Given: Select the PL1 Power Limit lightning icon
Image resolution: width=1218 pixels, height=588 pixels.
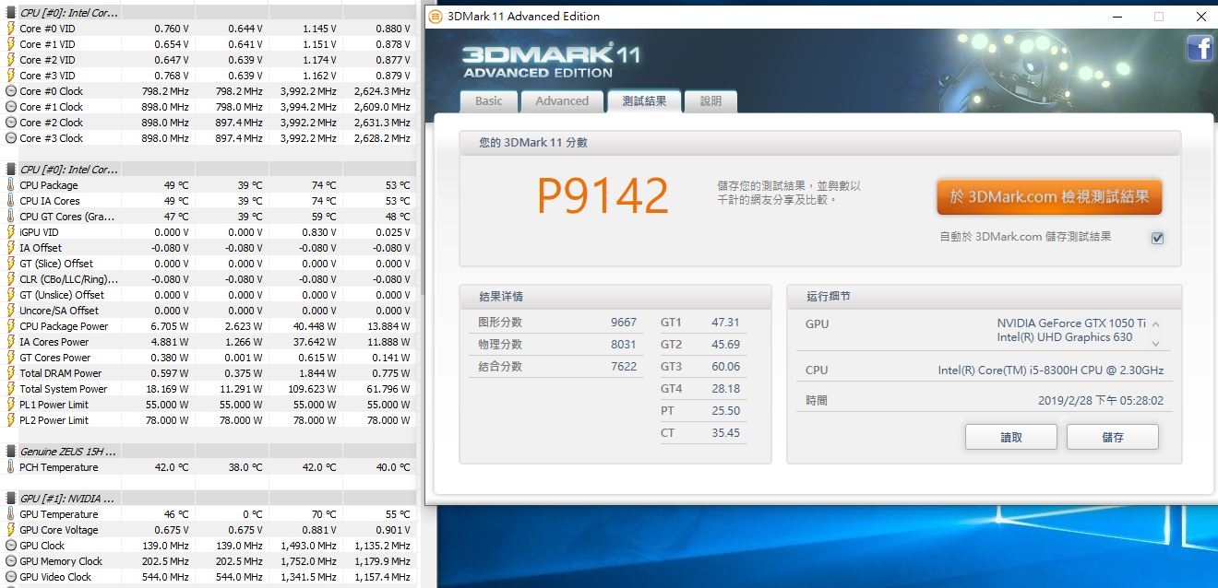Looking at the screenshot, I should click(x=10, y=405).
